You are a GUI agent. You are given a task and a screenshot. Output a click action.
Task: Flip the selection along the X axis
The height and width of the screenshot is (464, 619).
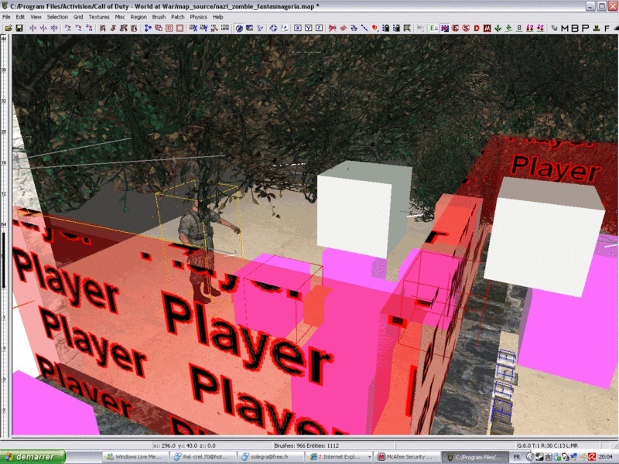pyautogui.click(x=33, y=28)
